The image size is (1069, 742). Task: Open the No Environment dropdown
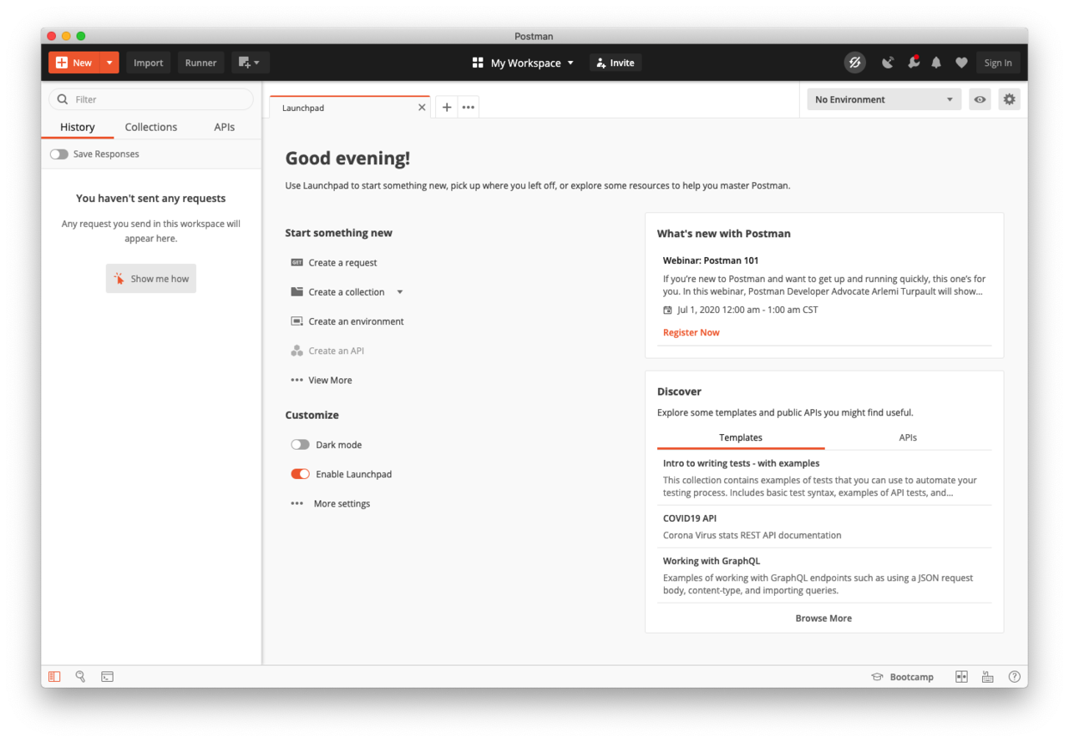point(884,99)
